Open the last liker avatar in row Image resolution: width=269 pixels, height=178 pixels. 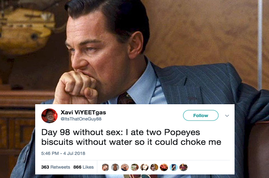(x=183, y=167)
